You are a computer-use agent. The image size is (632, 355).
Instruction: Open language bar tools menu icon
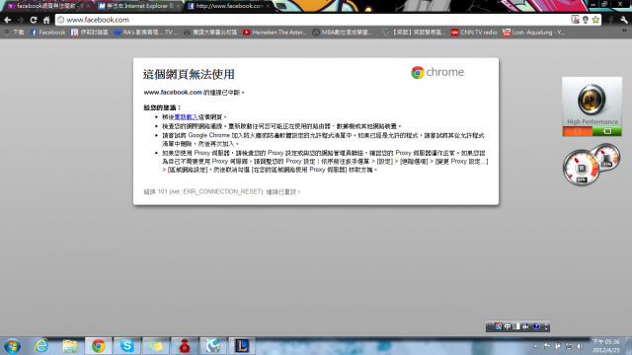(x=525, y=326)
